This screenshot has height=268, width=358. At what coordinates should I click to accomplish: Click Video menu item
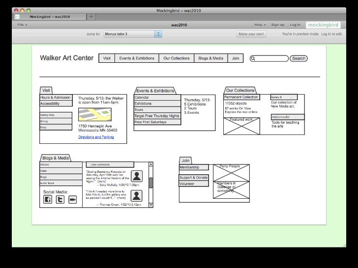pos(61,171)
